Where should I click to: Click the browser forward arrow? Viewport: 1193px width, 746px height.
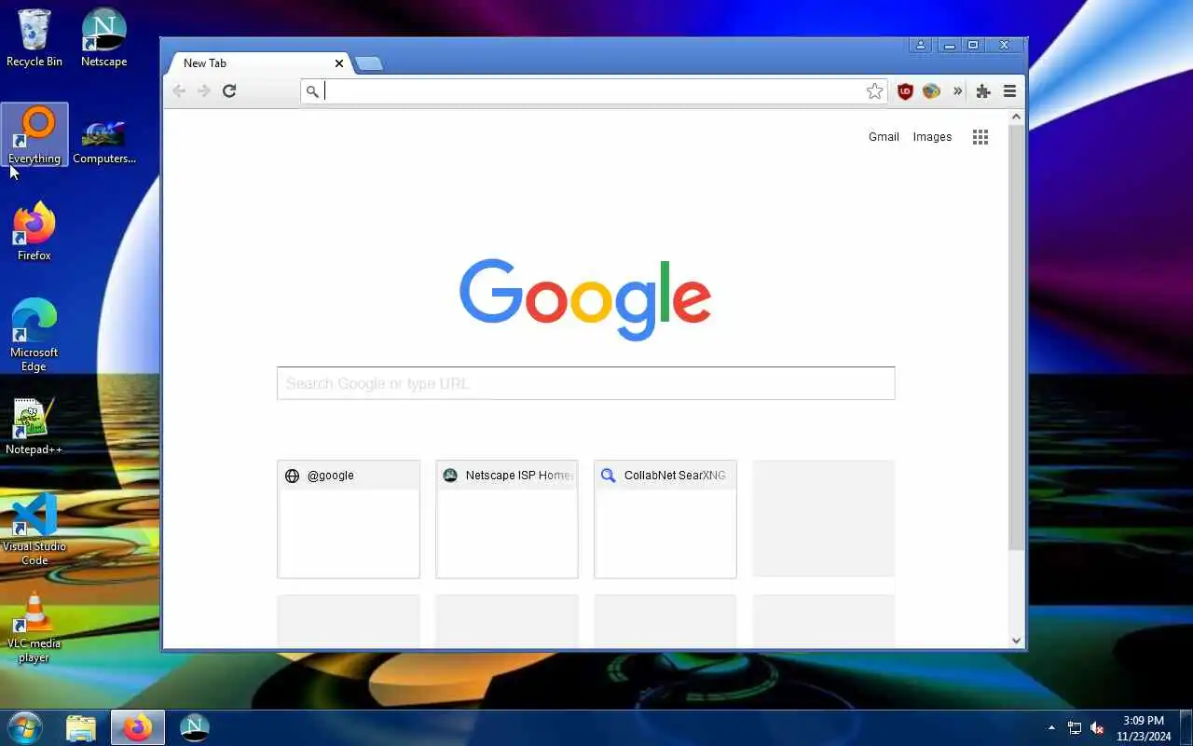pos(204,90)
